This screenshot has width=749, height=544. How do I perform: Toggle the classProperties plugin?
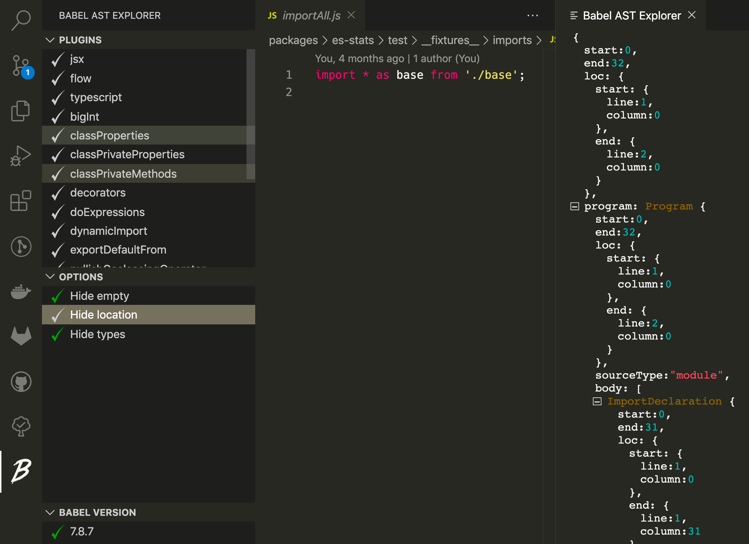point(149,135)
